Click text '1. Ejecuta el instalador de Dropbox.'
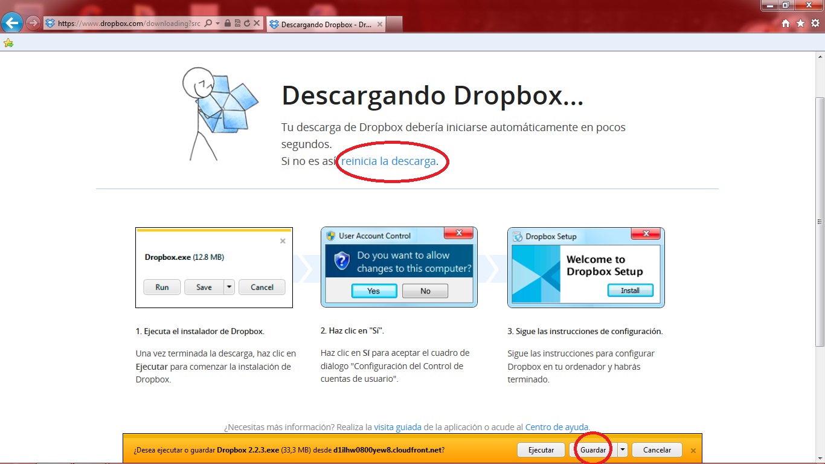The width and height of the screenshot is (825, 464). pos(200,332)
